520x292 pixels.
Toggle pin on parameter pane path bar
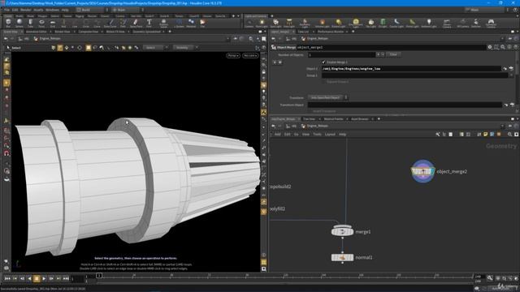tap(509, 39)
